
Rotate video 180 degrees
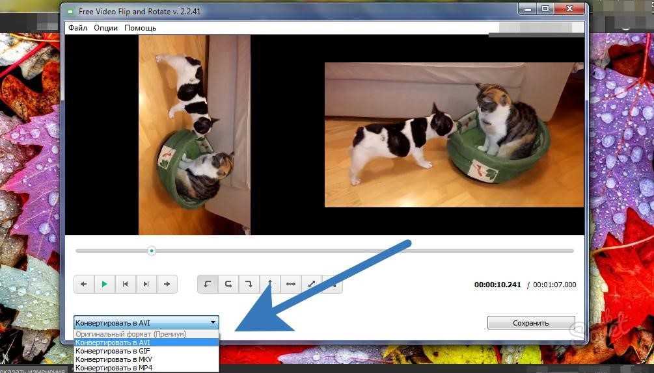click(228, 285)
